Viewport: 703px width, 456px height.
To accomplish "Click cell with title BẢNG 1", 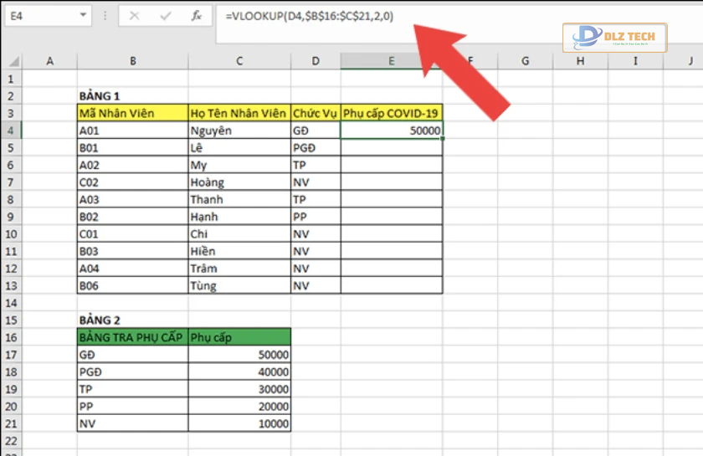I will pyautogui.click(x=133, y=96).
